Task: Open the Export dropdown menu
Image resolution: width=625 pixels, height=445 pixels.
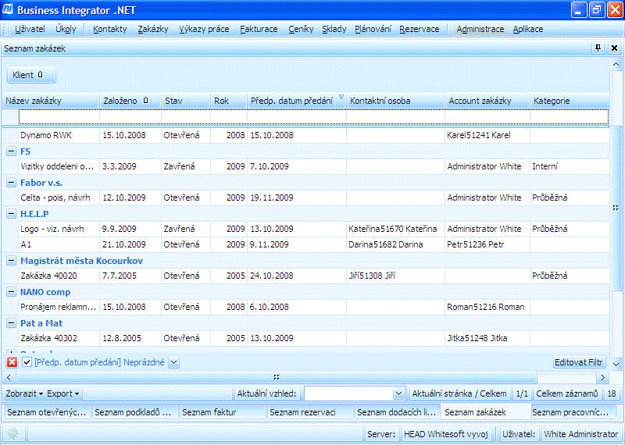Action: coord(62,394)
